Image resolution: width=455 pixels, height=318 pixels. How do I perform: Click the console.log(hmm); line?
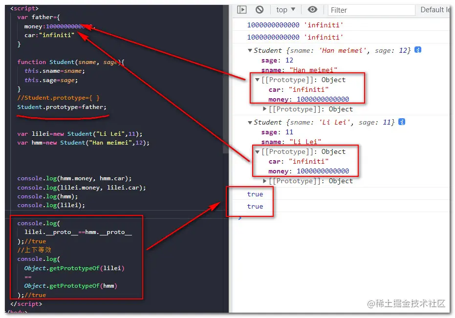tap(47, 196)
